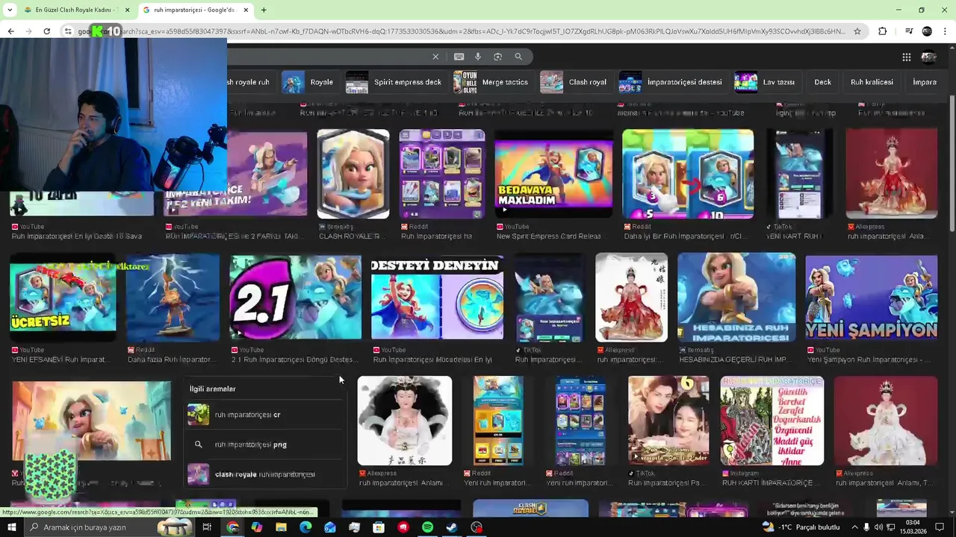Close the 'En Güzel Clash Royale Kadını' tab

point(127,10)
